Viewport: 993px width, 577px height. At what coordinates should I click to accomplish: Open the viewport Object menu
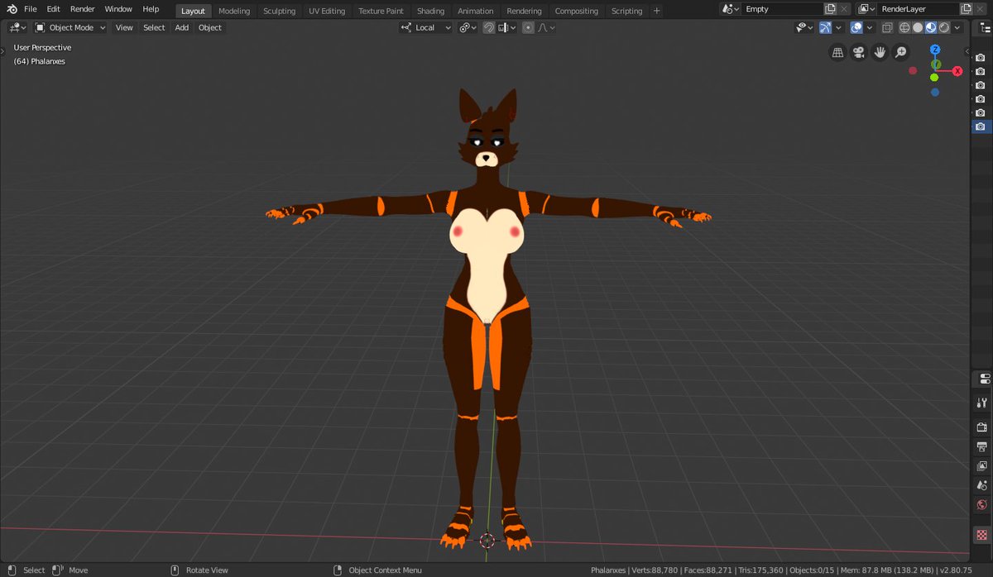pyautogui.click(x=210, y=27)
